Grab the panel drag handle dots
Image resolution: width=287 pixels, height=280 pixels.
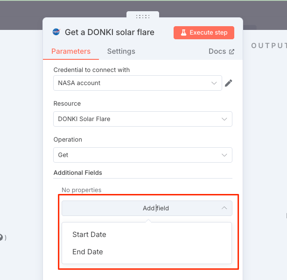(x=143, y=16)
